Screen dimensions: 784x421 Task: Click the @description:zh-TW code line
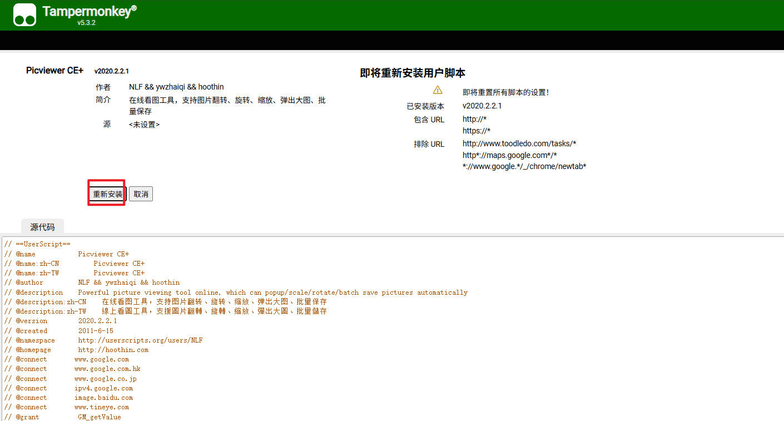(165, 311)
